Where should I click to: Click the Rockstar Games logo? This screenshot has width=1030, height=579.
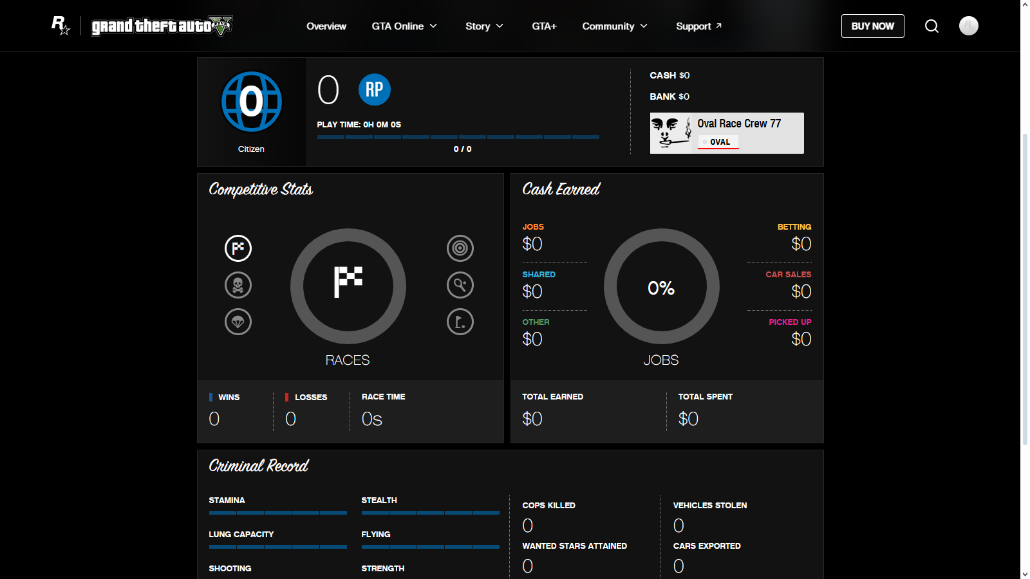[61, 26]
